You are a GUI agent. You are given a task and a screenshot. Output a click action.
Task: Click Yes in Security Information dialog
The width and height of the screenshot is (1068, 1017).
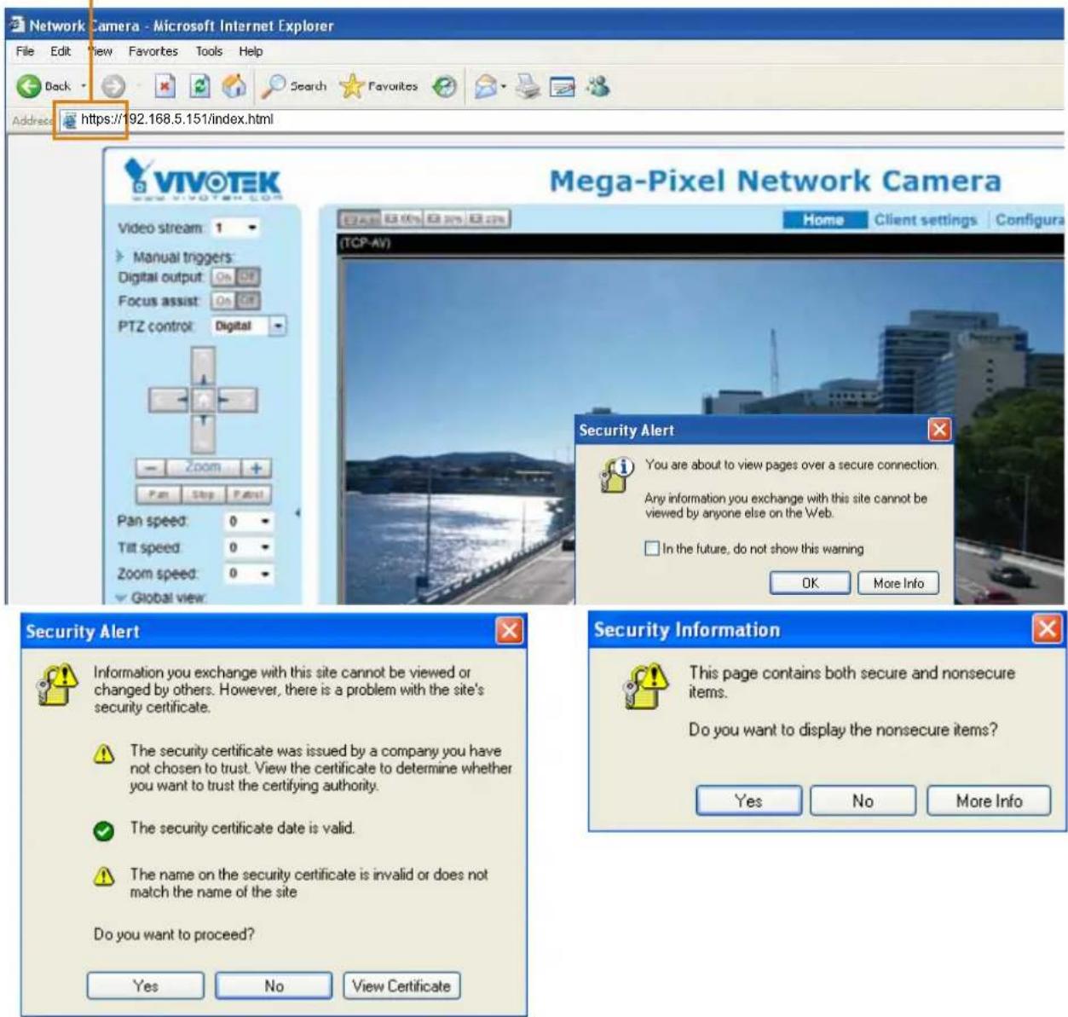click(x=748, y=800)
